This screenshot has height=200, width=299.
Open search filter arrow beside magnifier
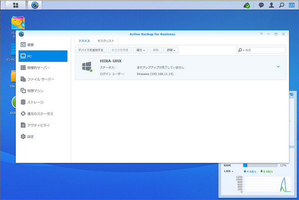[244, 50]
